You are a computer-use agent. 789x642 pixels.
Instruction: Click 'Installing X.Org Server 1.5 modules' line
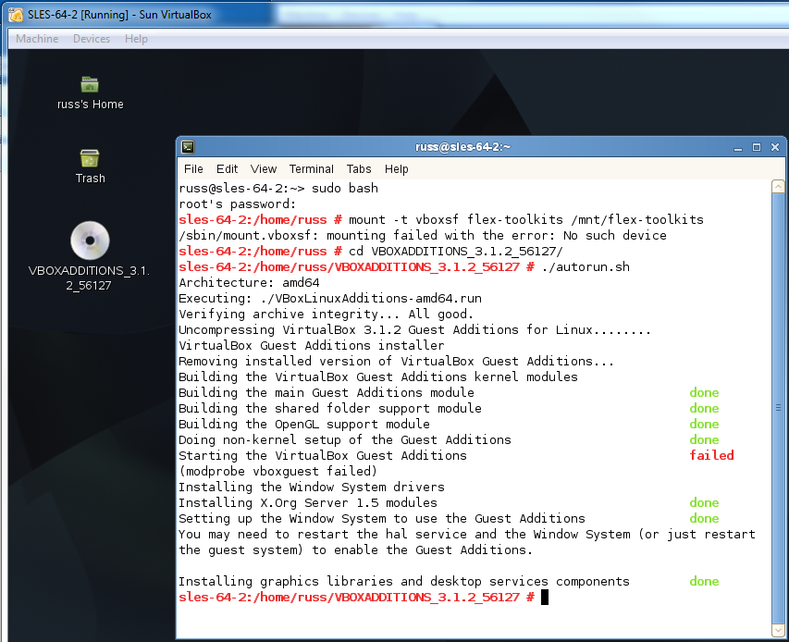click(x=308, y=502)
